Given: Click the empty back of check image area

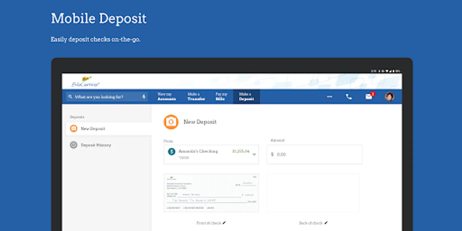Looking at the screenshot, I should coord(313,193).
